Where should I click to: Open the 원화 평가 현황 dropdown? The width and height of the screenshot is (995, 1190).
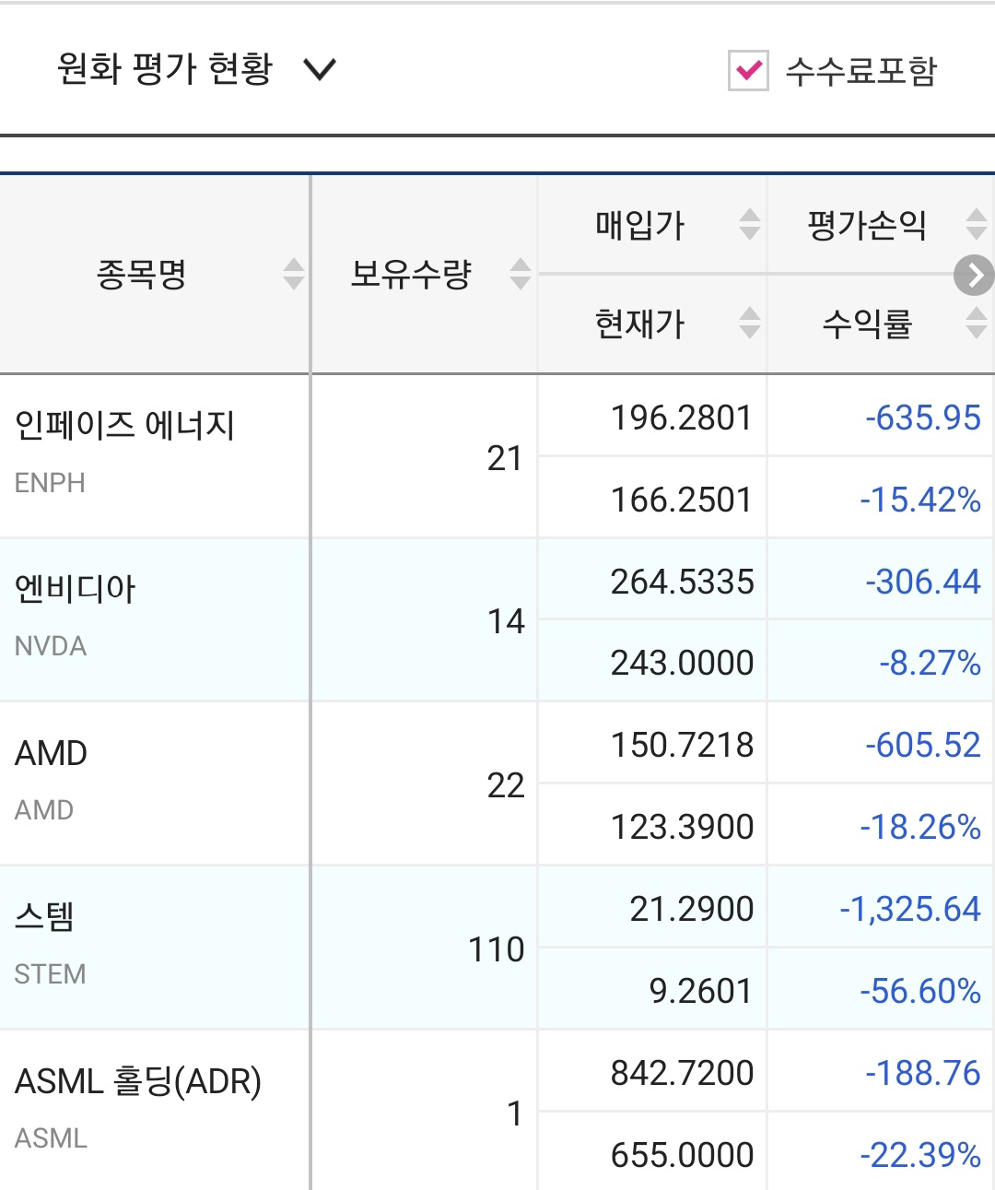(196, 69)
